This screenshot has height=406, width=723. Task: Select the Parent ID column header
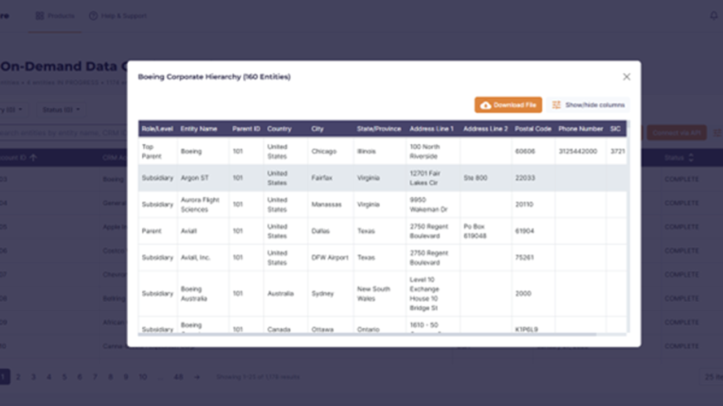(x=246, y=129)
